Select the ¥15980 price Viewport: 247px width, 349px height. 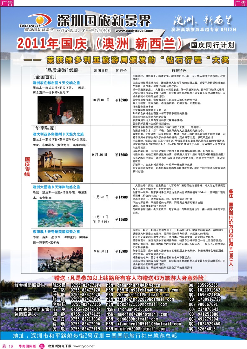pos(121,251)
